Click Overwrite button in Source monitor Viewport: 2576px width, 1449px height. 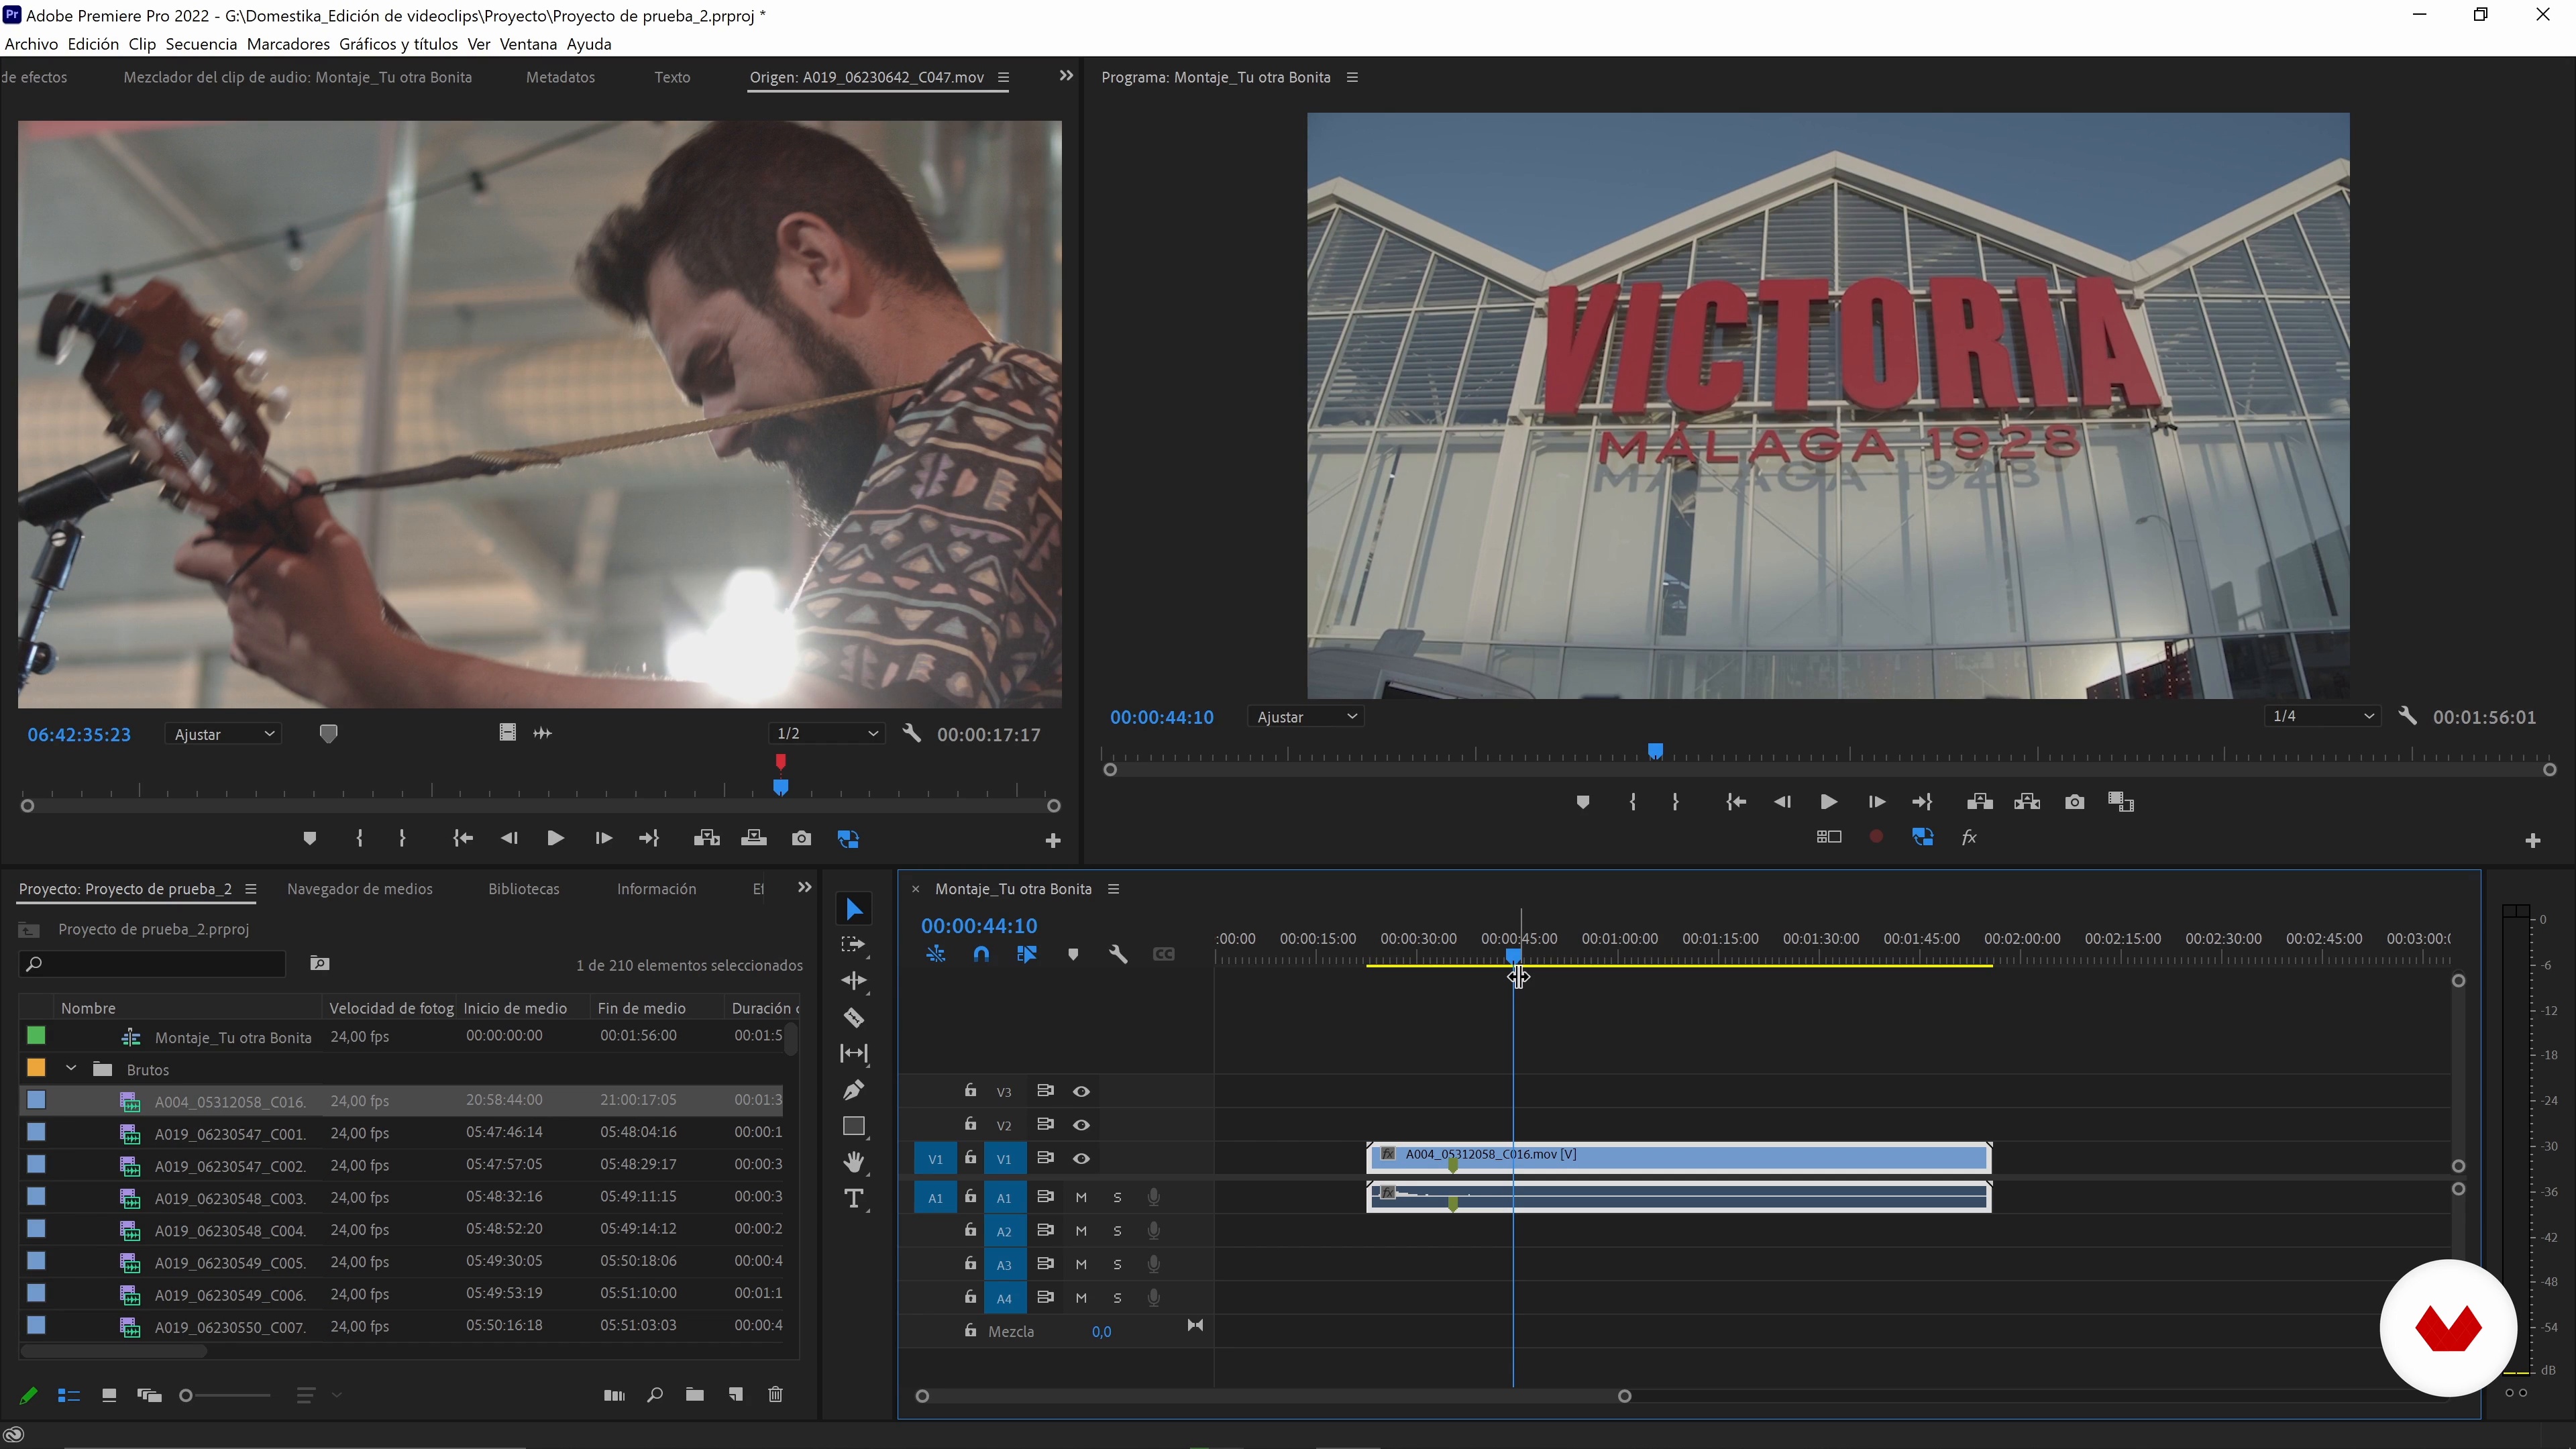[x=753, y=839]
